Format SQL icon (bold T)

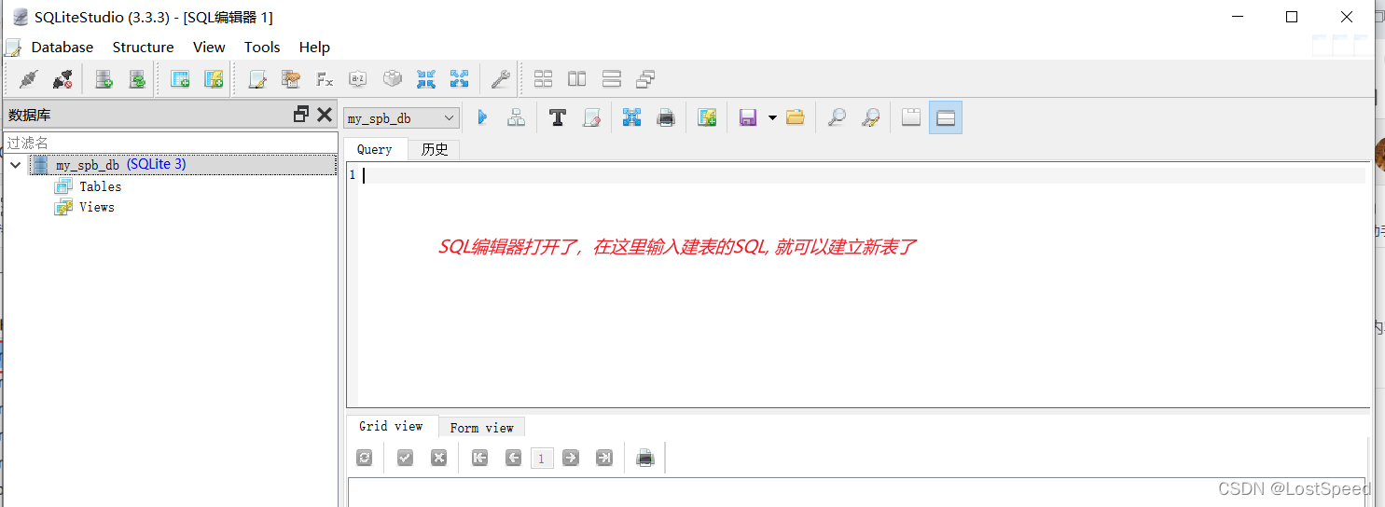point(558,117)
